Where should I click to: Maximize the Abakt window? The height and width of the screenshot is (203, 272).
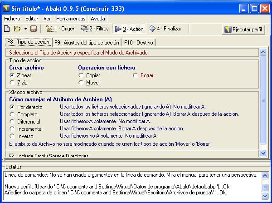pyautogui.click(x=254, y=8)
